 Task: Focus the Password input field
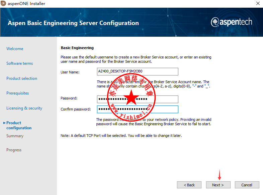(x=138, y=99)
